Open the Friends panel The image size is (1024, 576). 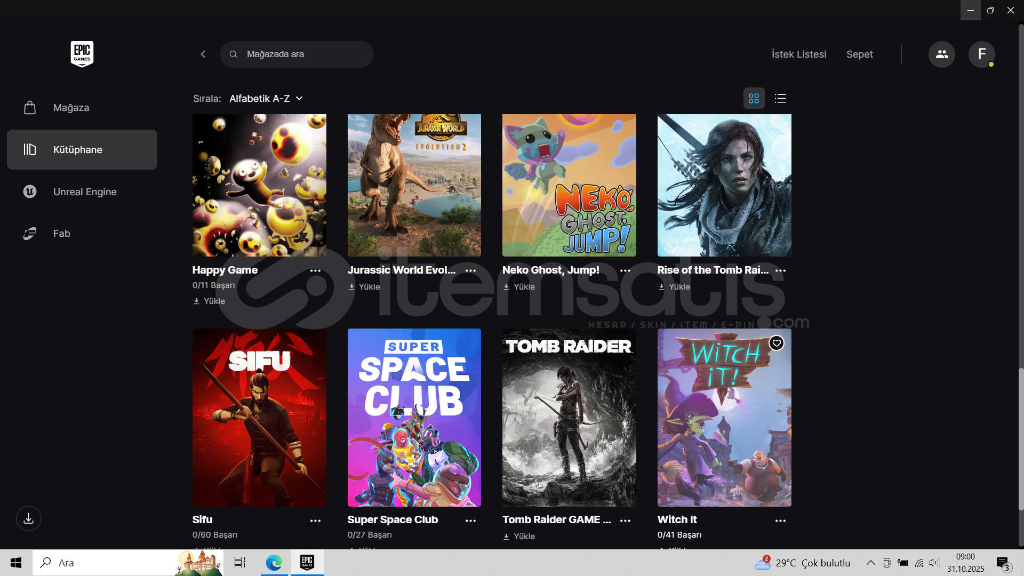point(942,54)
